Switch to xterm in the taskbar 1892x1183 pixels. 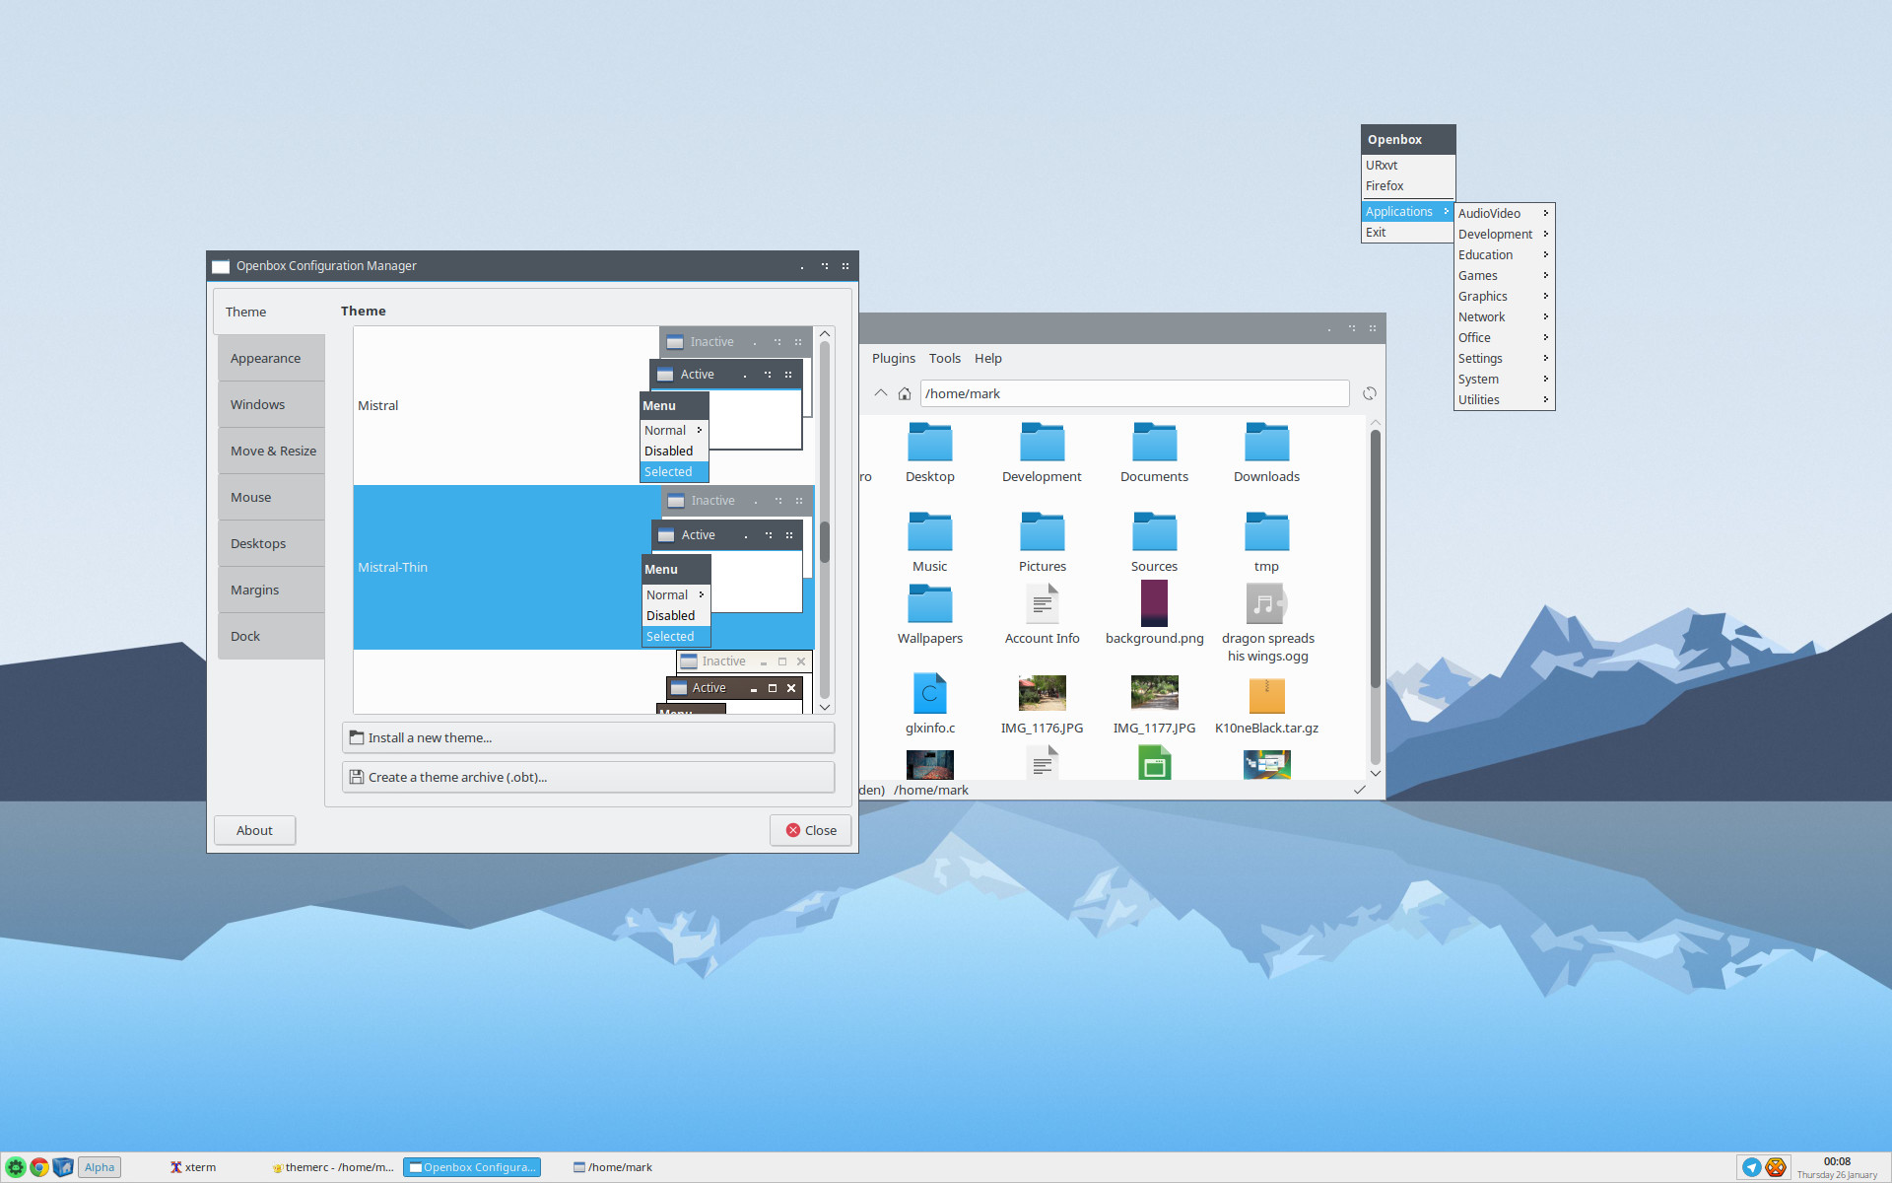coord(193,1167)
